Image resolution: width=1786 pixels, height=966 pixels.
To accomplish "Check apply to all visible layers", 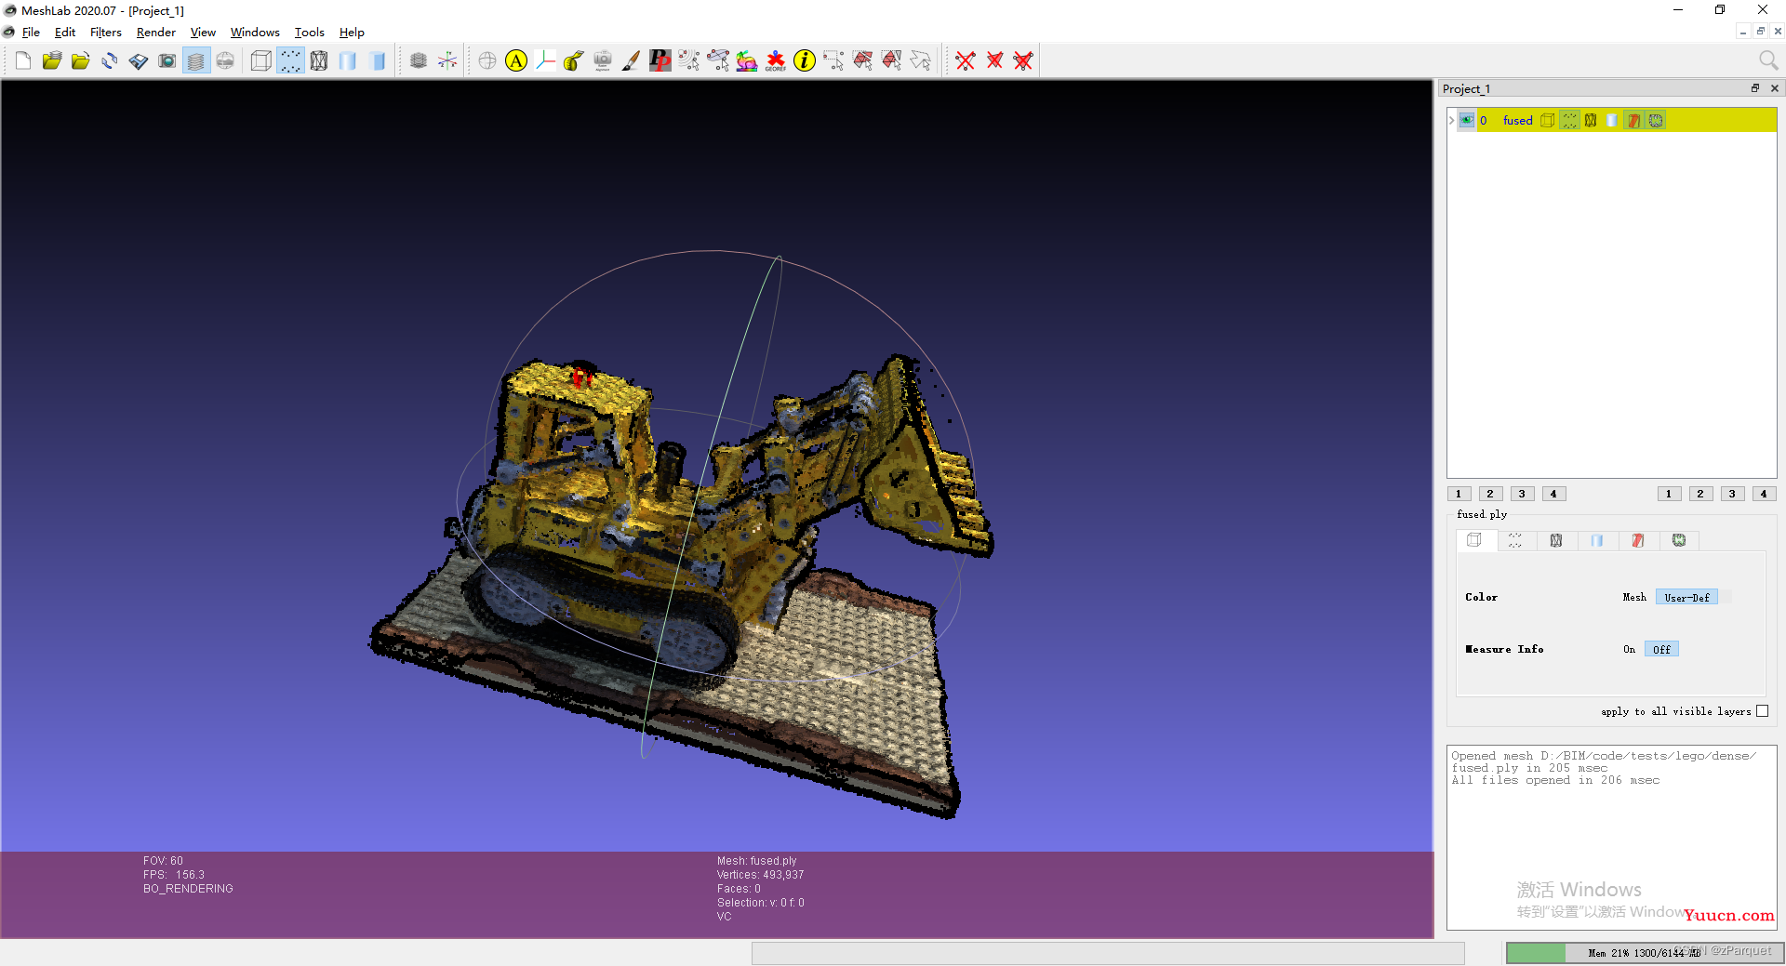I will tap(1762, 711).
